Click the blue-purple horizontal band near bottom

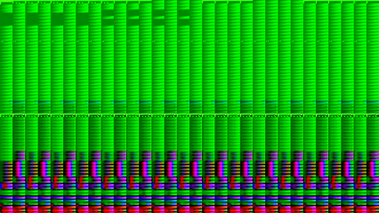(x=189, y=198)
